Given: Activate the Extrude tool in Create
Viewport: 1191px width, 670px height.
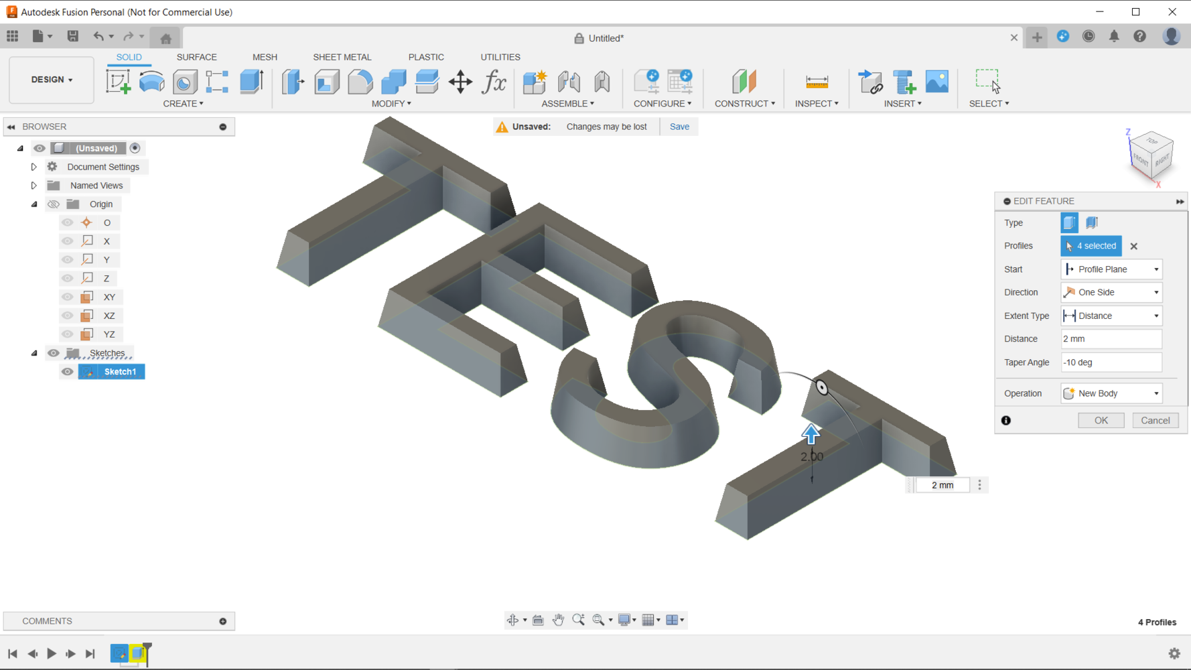Looking at the screenshot, I should click(x=252, y=82).
